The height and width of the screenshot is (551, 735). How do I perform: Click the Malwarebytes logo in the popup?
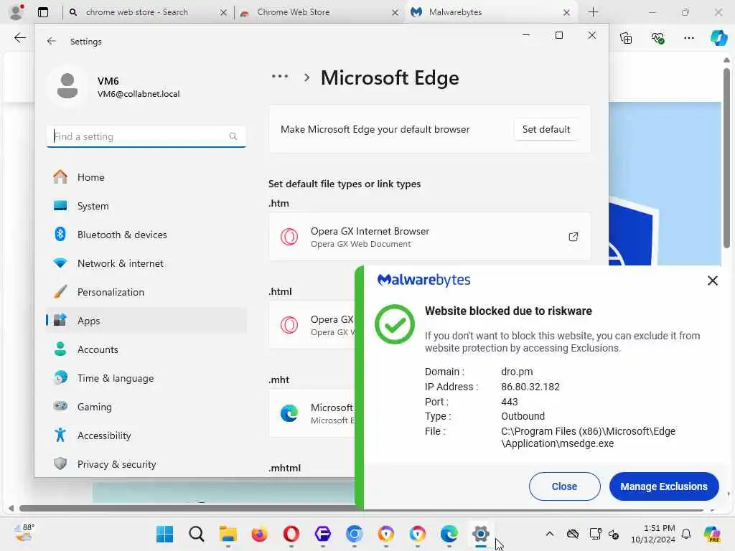(x=423, y=281)
